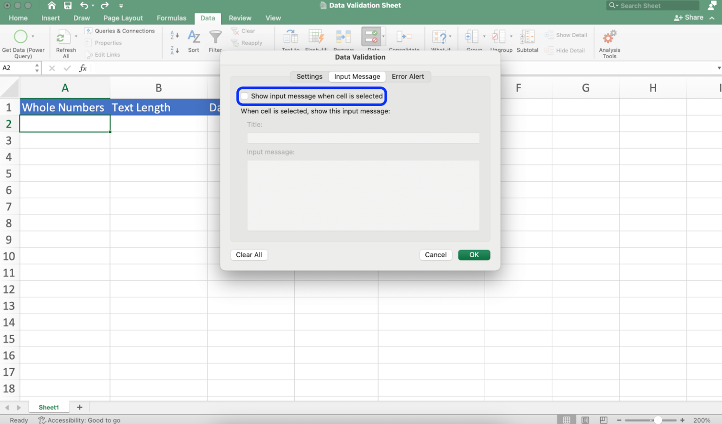Open the Filter tool
Image resolution: width=722 pixels, height=424 pixels.
(215, 38)
